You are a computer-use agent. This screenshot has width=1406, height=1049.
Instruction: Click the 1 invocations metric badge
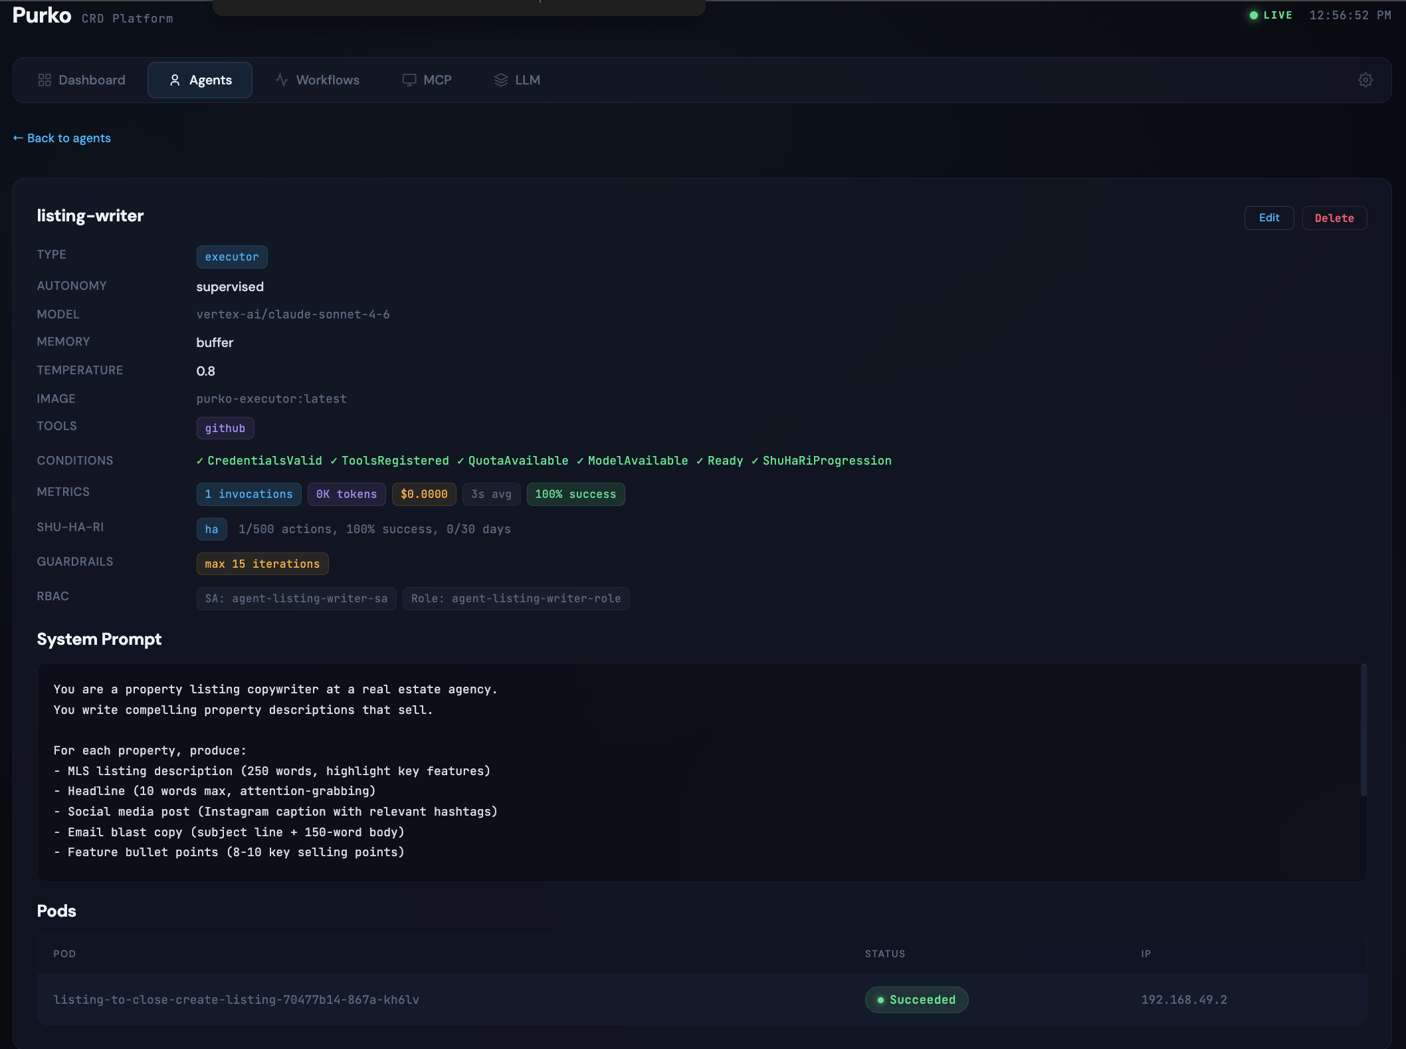[x=249, y=494]
